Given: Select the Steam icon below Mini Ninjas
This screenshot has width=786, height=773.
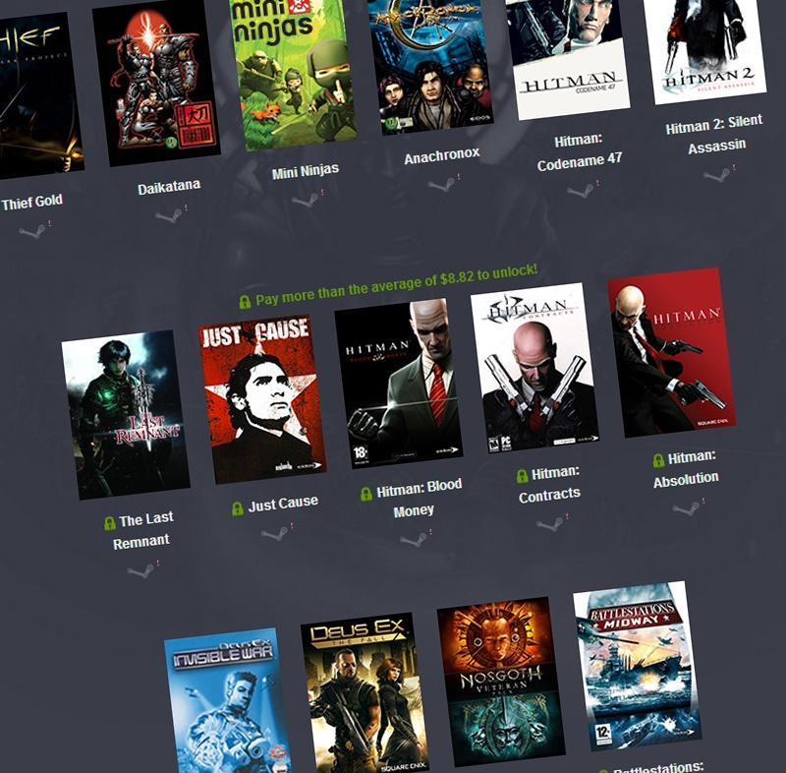Looking at the screenshot, I should point(306,201).
